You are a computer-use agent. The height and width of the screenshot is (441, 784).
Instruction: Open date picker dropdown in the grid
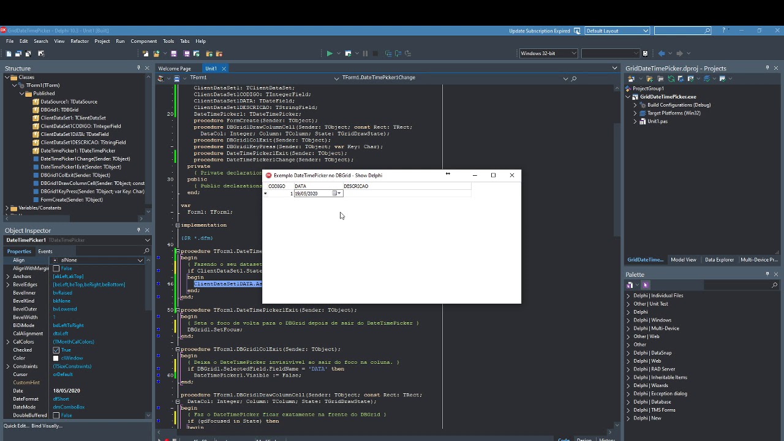click(x=336, y=194)
